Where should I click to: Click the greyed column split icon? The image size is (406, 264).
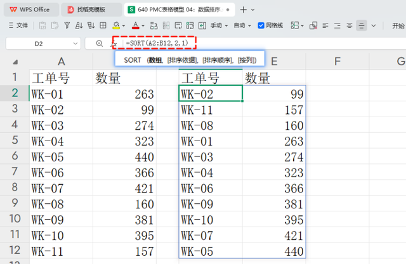[x=166, y=25]
